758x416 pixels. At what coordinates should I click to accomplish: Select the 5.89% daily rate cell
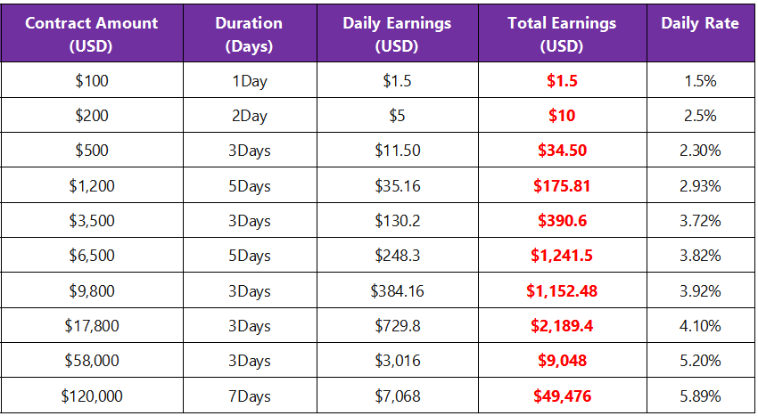point(699,396)
